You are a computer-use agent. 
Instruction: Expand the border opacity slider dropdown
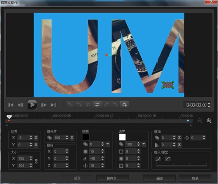[x=143, y=144]
